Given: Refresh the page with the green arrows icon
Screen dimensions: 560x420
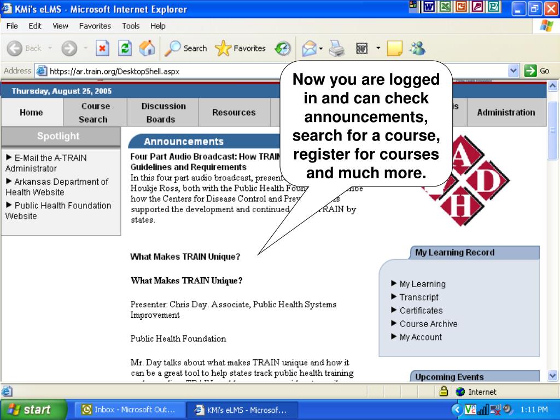Looking at the screenshot, I should click(x=125, y=48).
